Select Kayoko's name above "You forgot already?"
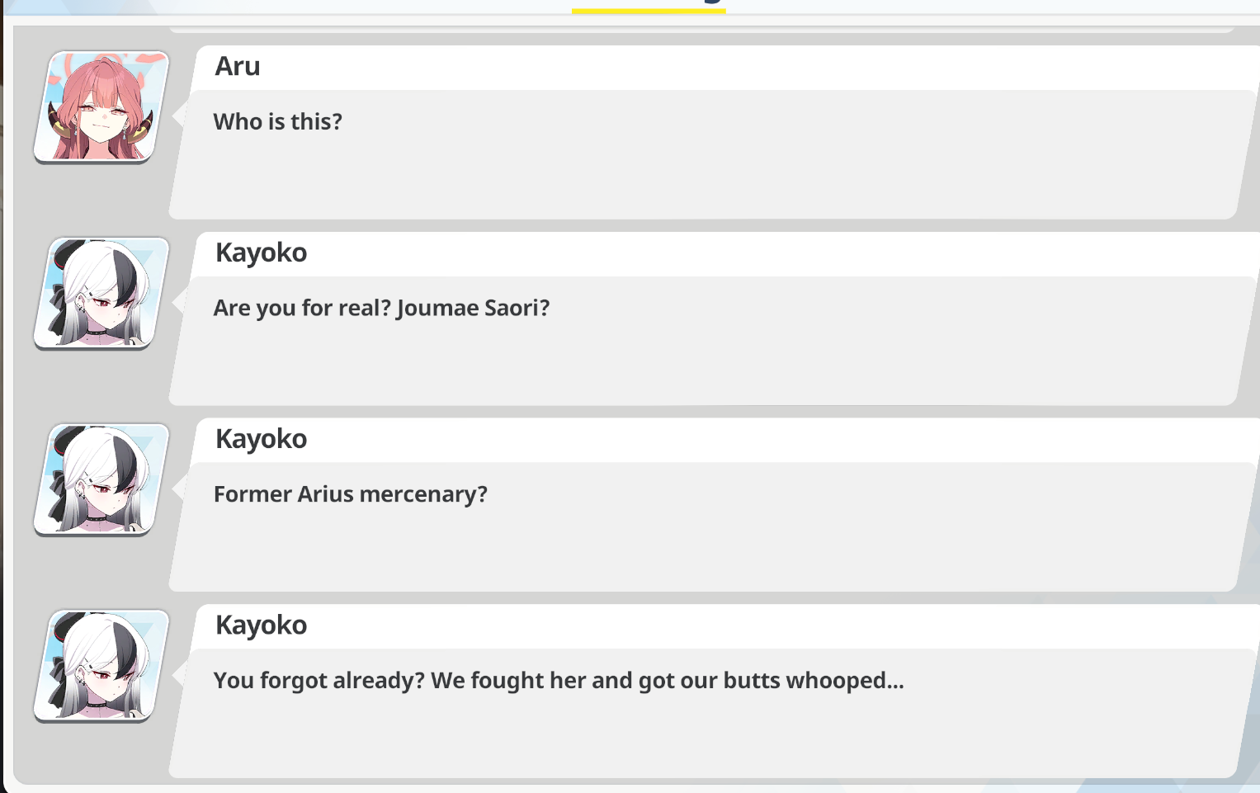Image resolution: width=1260 pixels, height=793 pixels. 261,626
